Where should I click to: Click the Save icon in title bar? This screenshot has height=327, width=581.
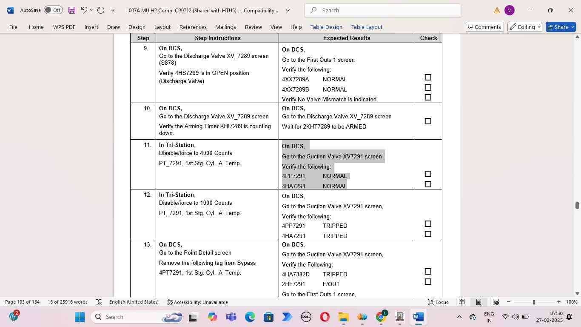tap(72, 10)
